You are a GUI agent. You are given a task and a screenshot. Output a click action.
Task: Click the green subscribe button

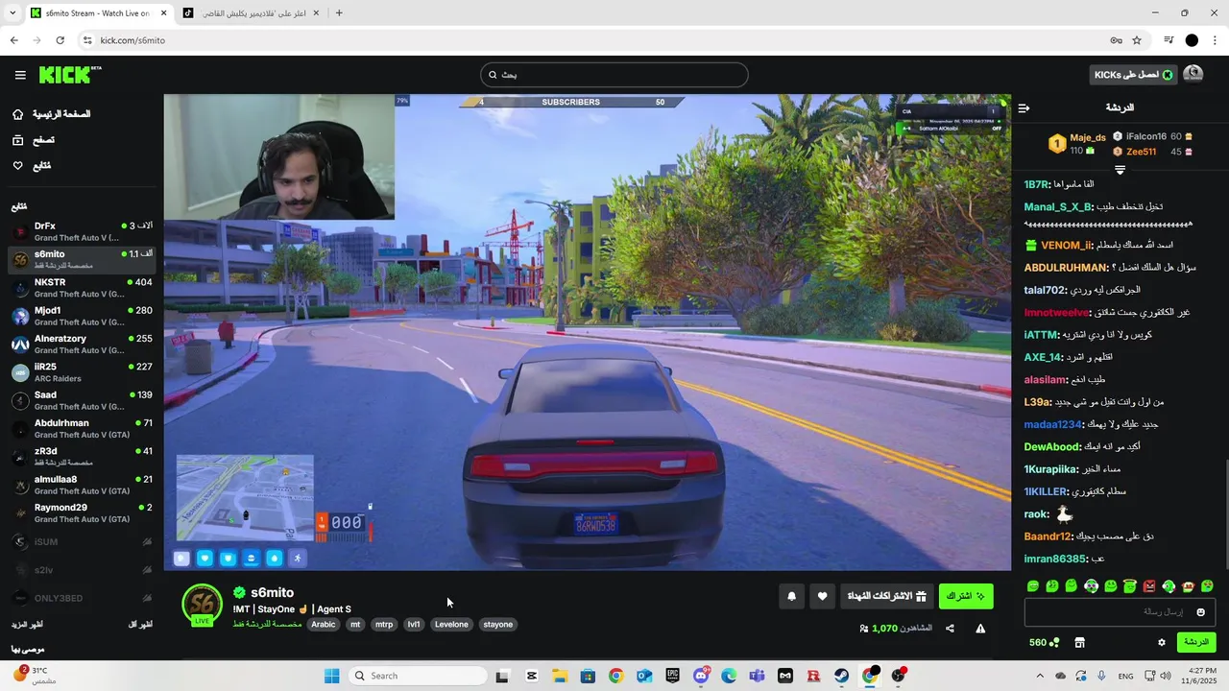click(966, 596)
